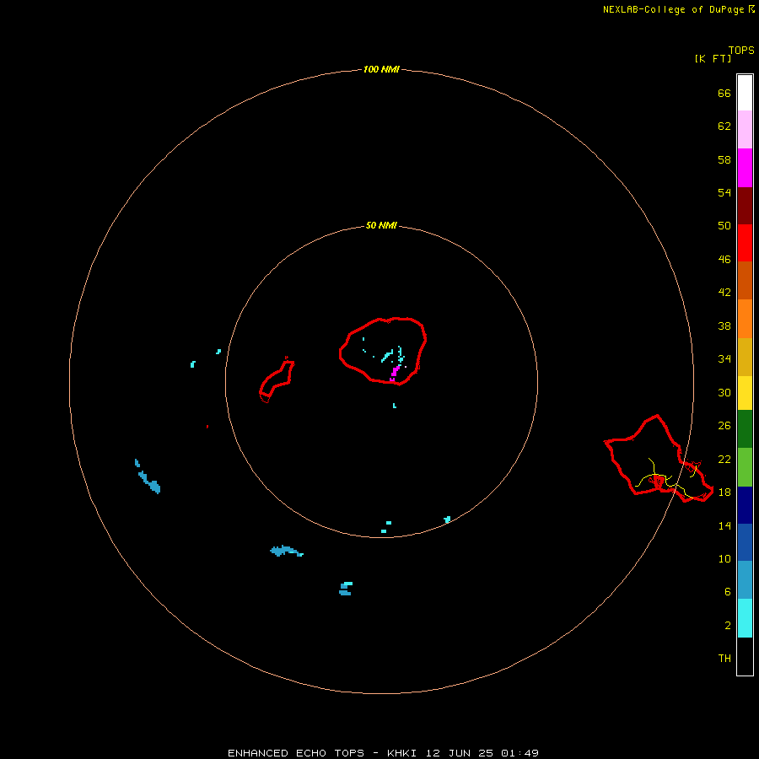The width and height of the screenshot is (759, 759).
Task: Click the 'ENHANCED ECHO TOPS' product title
Action: [296, 753]
